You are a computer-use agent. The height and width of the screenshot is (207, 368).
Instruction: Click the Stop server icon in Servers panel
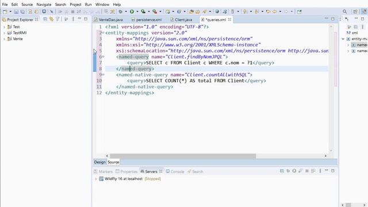point(306,171)
